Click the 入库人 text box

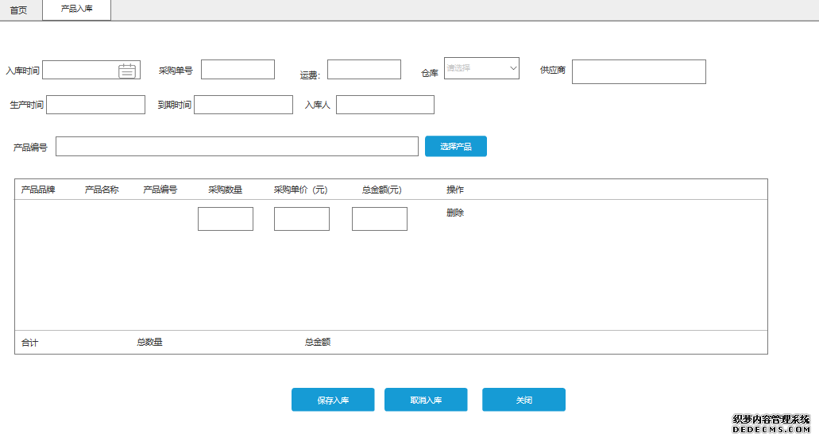point(384,105)
